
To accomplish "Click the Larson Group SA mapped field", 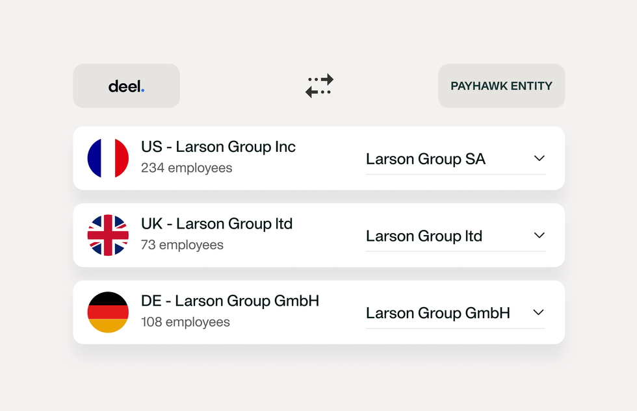I will click(x=425, y=158).
